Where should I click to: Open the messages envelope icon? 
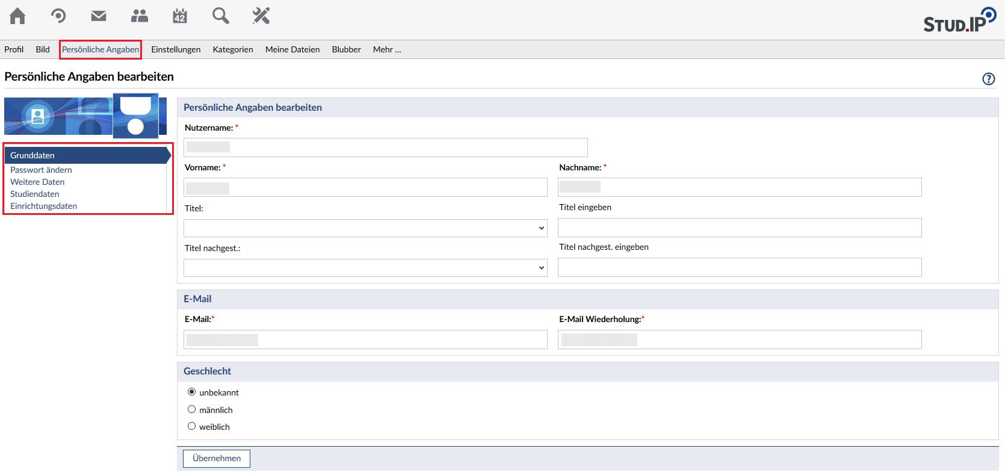click(x=99, y=16)
